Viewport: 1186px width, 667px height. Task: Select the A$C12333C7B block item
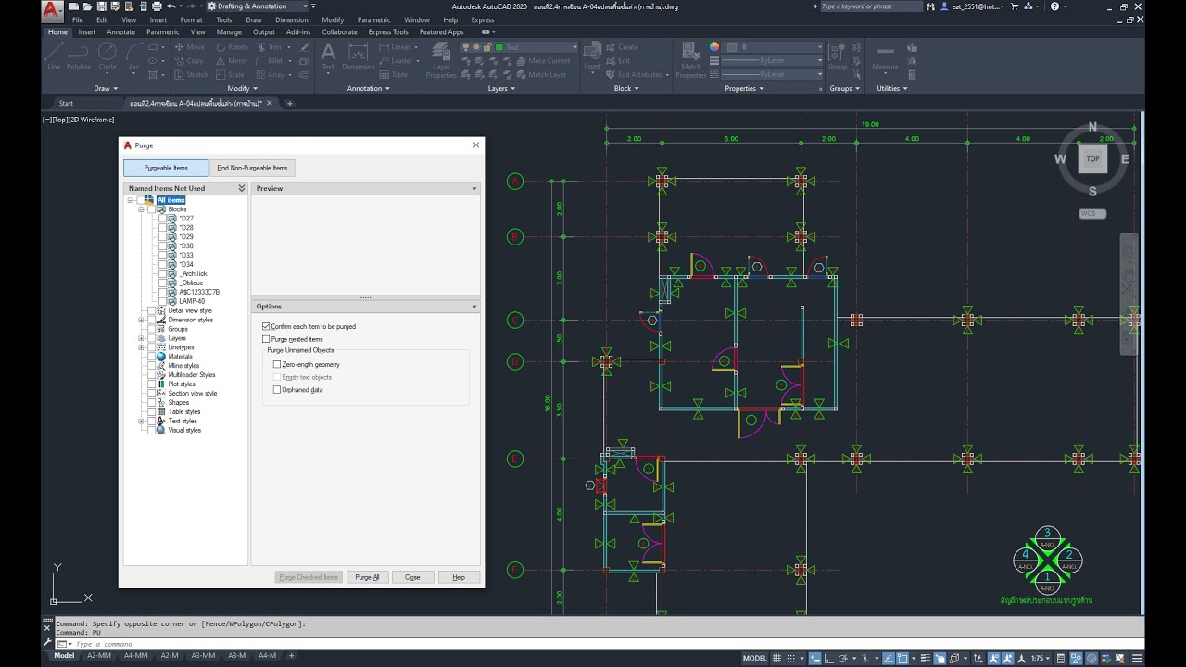[x=199, y=292]
